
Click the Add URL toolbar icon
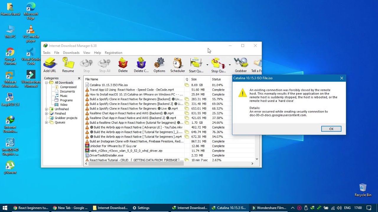click(50, 65)
